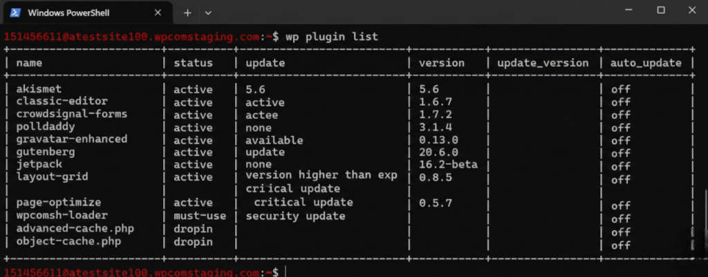Close the terminal window

691,10
